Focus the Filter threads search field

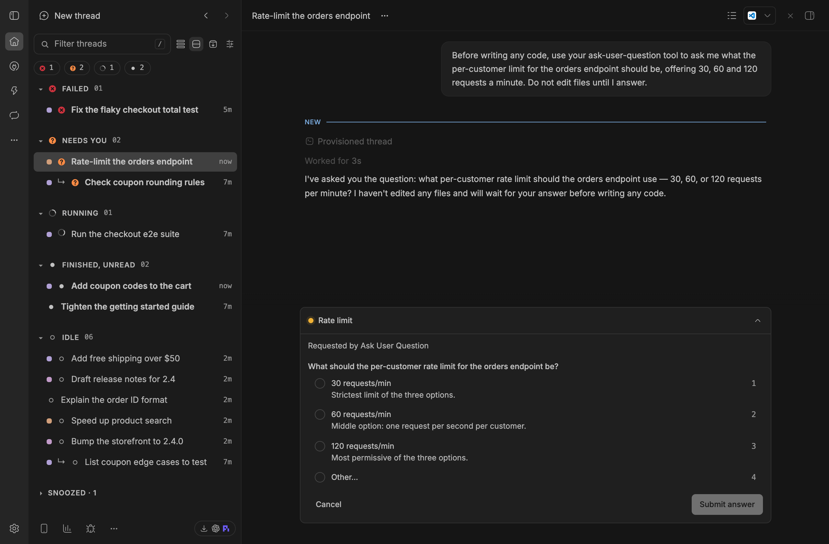pos(102,44)
